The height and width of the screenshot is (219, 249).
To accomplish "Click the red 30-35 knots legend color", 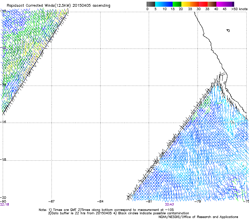I will point(203,4).
